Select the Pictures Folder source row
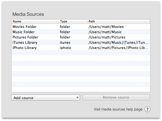The image size is (162, 121). coord(81,37)
